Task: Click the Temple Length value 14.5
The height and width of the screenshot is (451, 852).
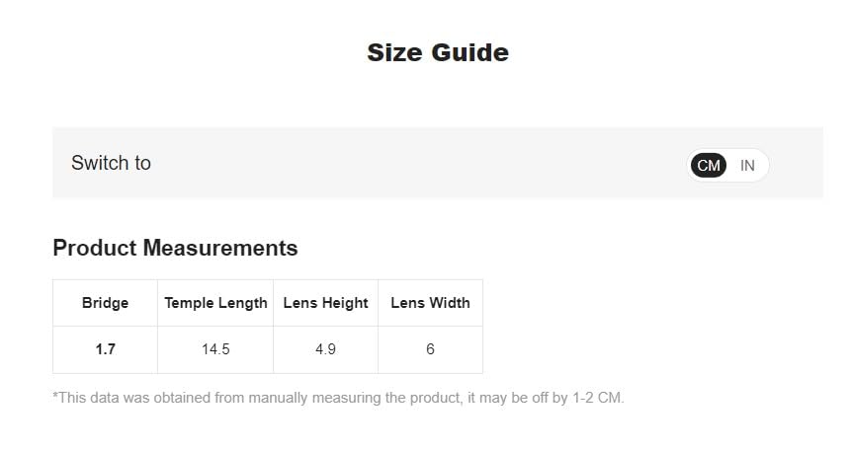Action: tap(215, 349)
